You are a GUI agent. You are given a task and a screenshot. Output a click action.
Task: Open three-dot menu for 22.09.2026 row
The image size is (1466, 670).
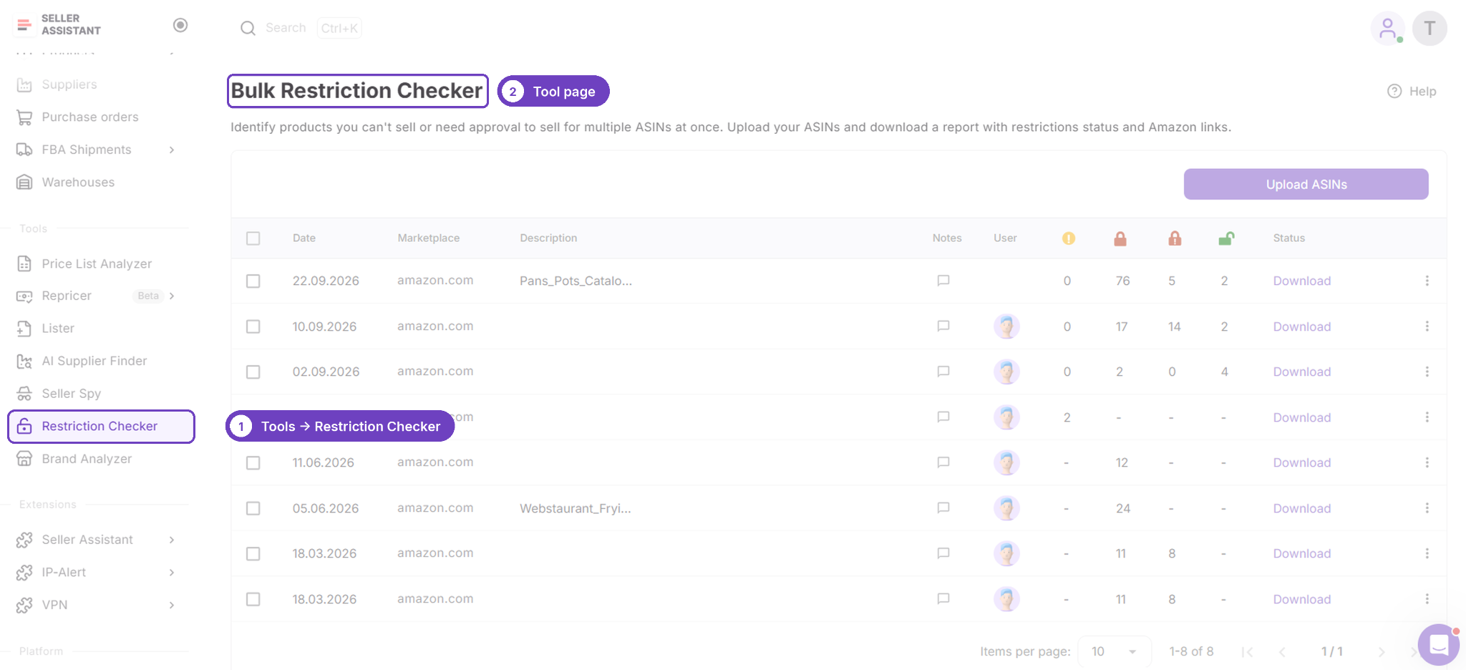pyautogui.click(x=1427, y=281)
